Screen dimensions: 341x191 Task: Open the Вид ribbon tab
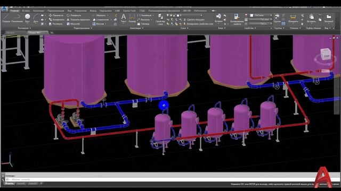coord(69,11)
